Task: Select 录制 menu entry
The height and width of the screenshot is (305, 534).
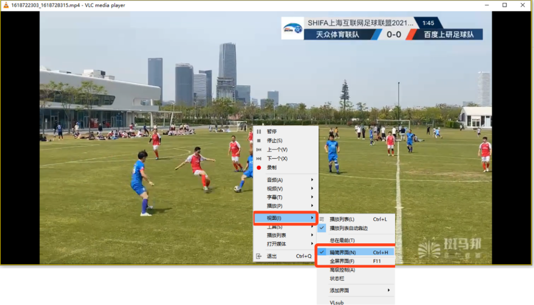Action: 286,168
